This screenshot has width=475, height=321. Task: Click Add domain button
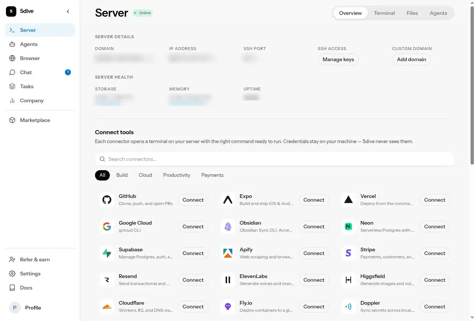pyautogui.click(x=412, y=59)
